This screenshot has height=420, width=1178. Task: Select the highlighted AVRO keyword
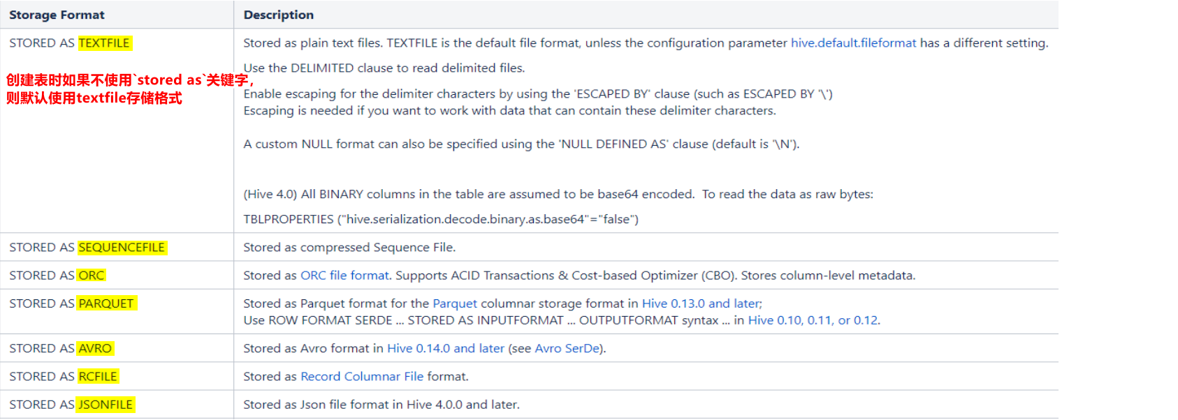click(95, 348)
